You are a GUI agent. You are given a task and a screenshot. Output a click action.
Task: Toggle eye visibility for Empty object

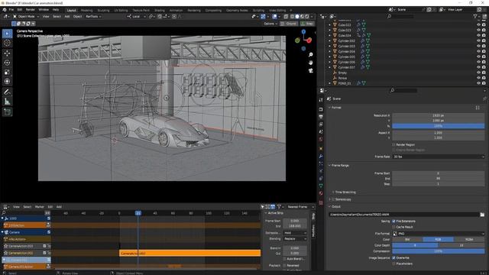pos(478,73)
